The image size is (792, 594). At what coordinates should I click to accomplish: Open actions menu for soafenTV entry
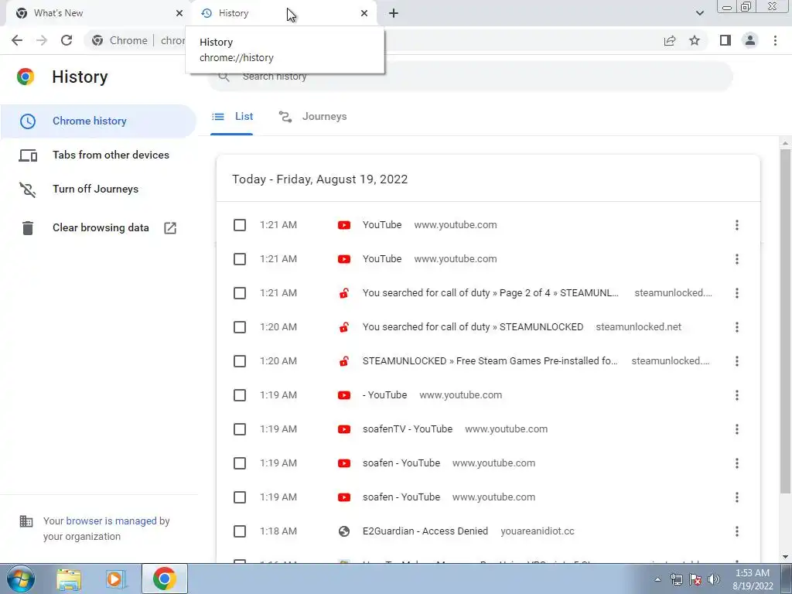(x=737, y=429)
